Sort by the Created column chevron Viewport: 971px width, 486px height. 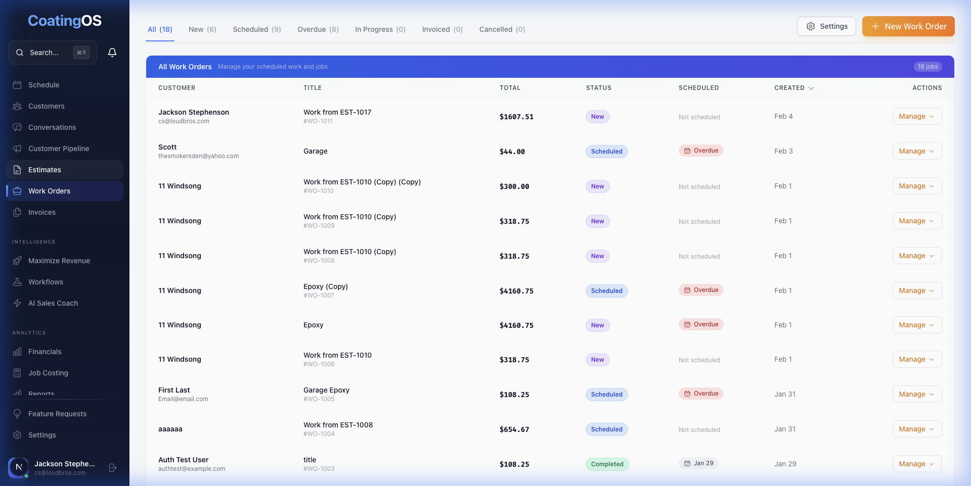tap(811, 88)
